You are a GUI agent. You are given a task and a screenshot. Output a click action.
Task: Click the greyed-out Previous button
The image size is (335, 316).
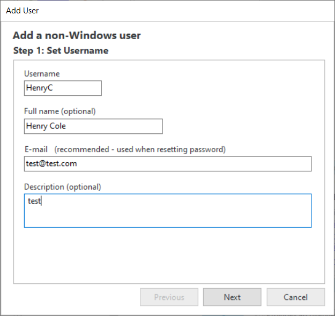tap(169, 297)
